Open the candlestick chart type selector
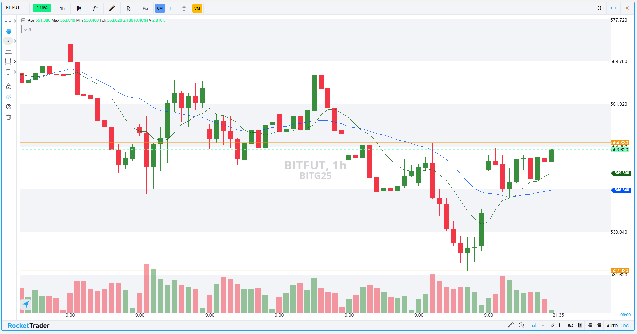The image size is (637, 334). (x=79, y=8)
